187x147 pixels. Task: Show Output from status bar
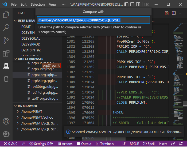coord(84,144)
